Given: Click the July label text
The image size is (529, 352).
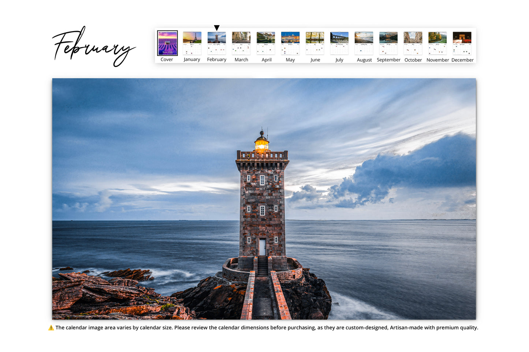Looking at the screenshot, I should tap(339, 60).
